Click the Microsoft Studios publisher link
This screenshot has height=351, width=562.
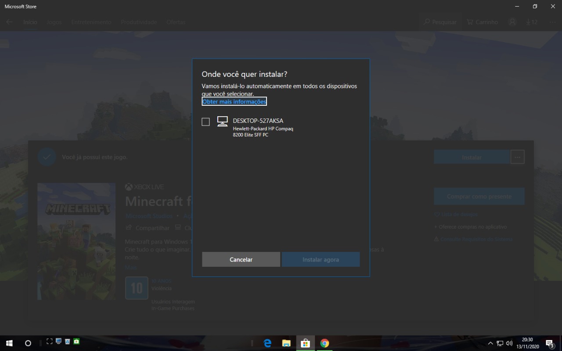click(x=149, y=216)
